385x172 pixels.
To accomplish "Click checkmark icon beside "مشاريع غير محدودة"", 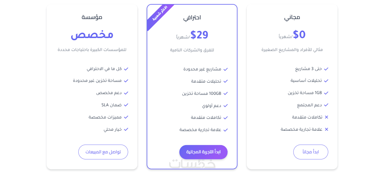I will coord(226,69).
